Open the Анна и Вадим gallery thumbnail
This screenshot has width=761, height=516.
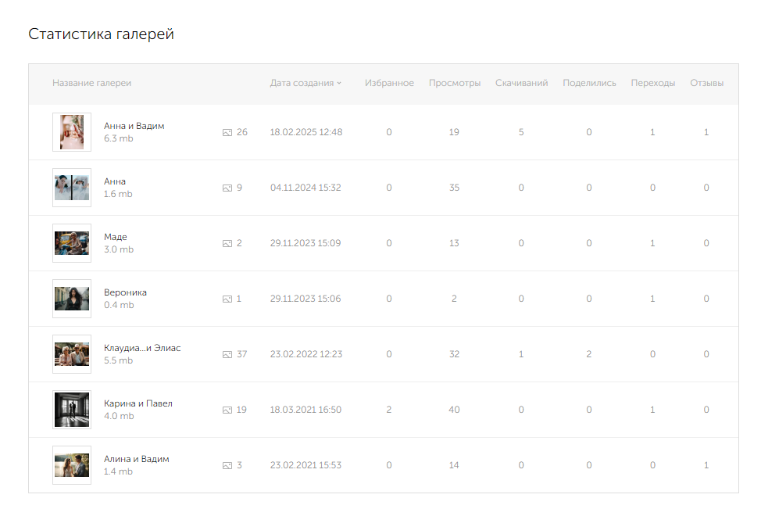pyautogui.click(x=72, y=132)
